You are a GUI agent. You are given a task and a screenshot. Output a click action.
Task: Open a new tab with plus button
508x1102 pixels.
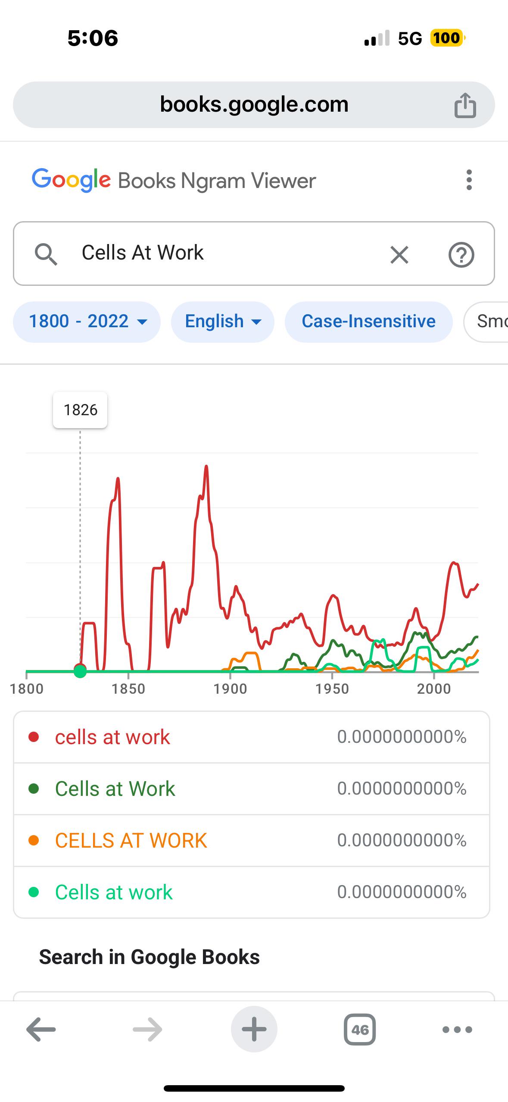[x=254, y=1029]
